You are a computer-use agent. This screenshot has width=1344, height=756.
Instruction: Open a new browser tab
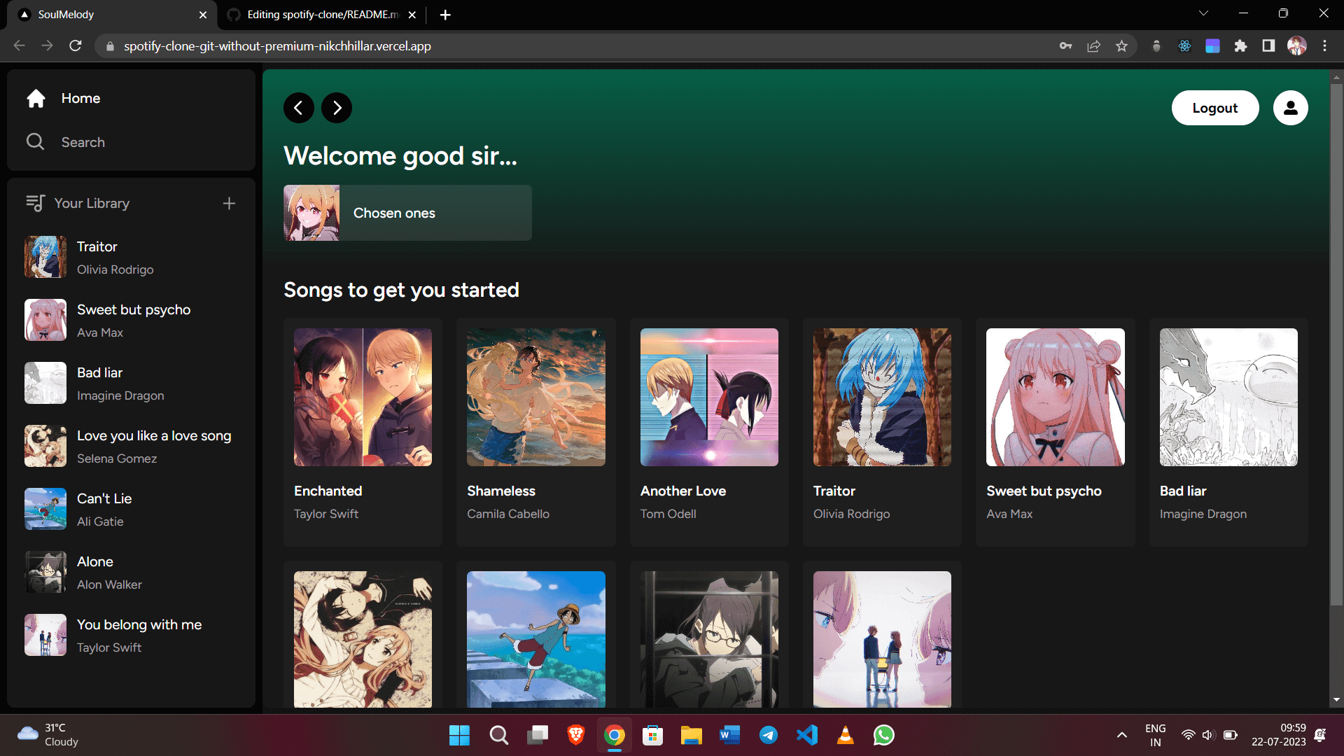coord(445,15)
